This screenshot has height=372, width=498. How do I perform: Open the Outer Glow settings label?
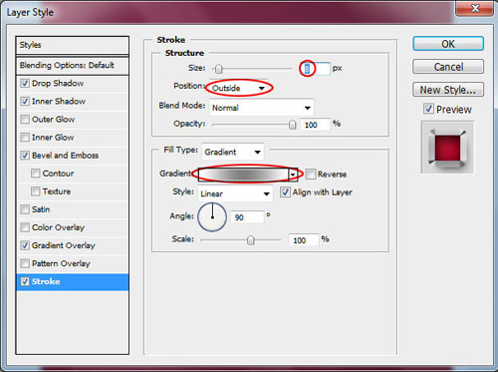53,119
